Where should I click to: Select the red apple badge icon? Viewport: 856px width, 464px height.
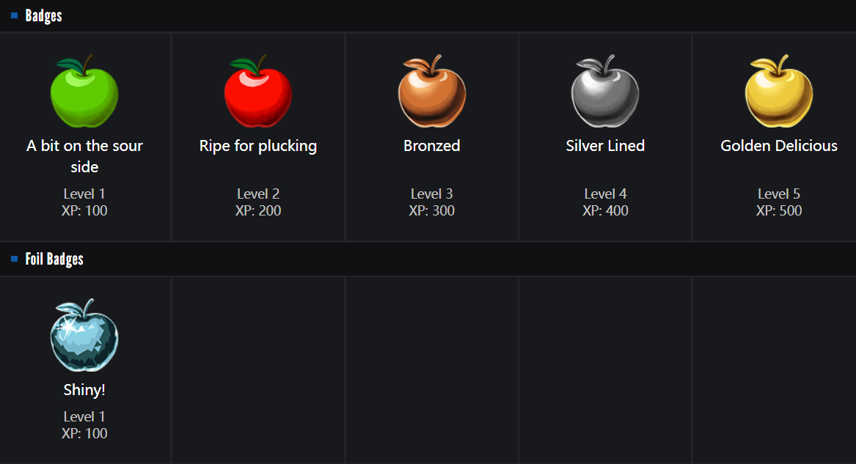click(258, 92)
